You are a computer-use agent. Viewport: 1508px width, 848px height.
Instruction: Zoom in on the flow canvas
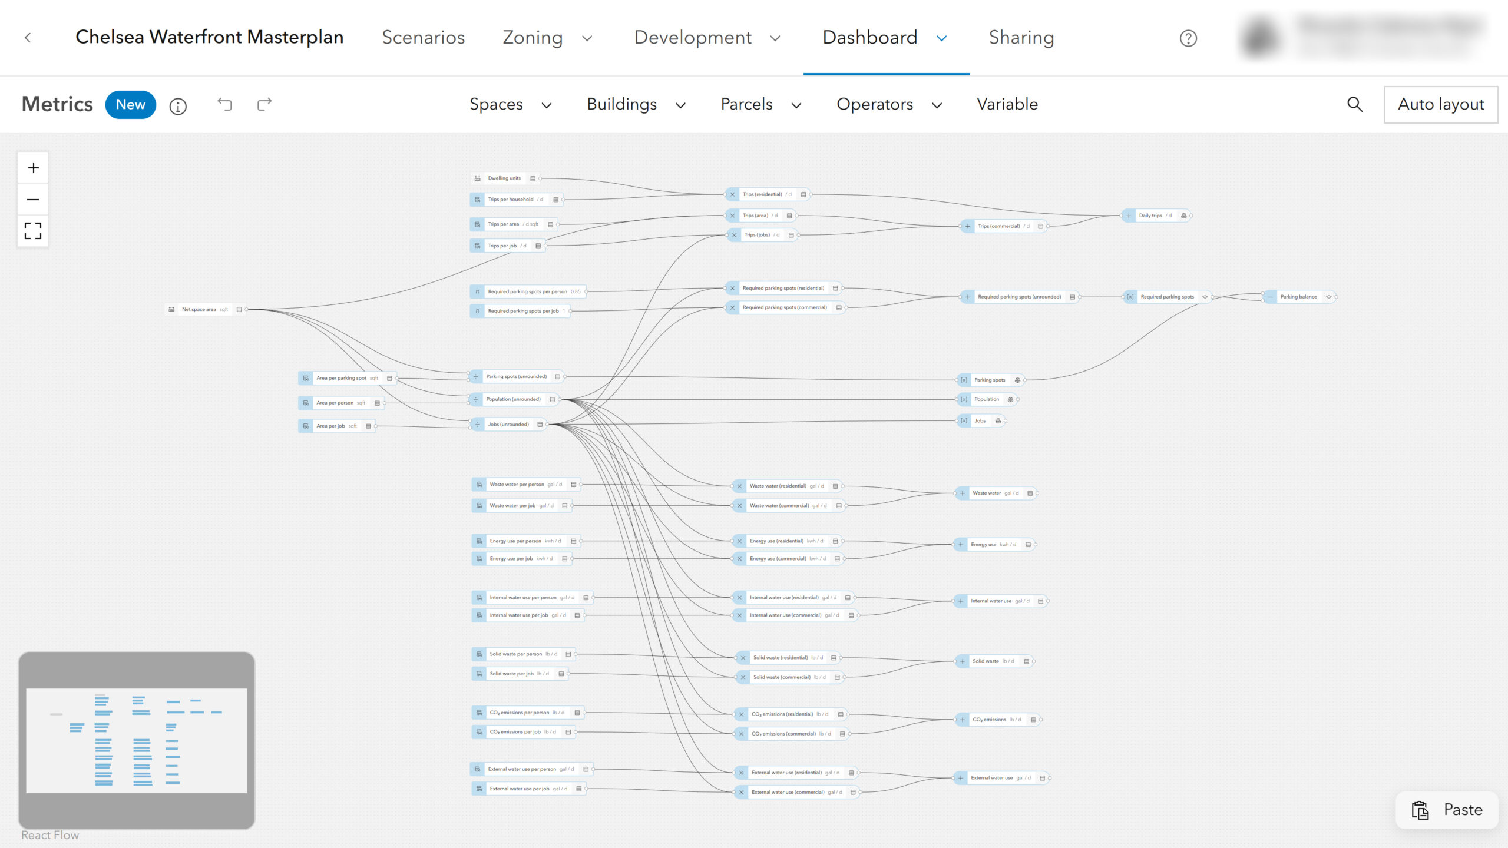[x=33, y=168]
